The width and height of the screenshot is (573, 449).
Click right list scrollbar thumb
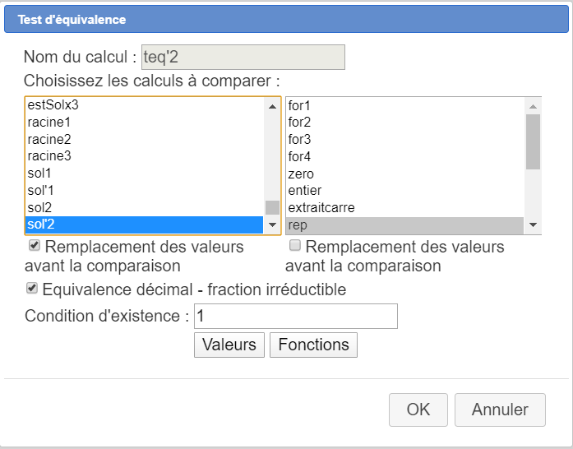coord(533,141)
